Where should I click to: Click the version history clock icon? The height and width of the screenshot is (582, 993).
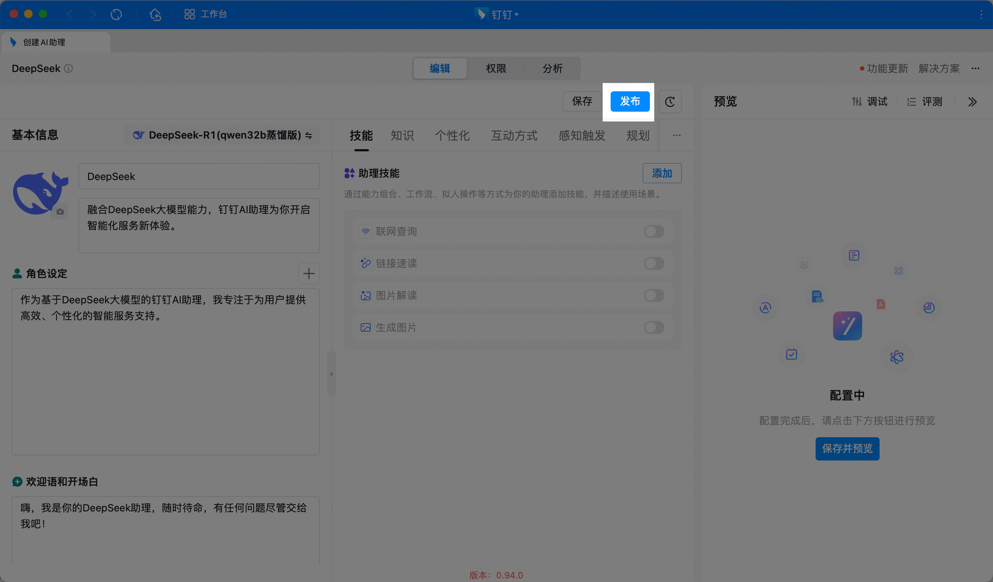point(670,102)
